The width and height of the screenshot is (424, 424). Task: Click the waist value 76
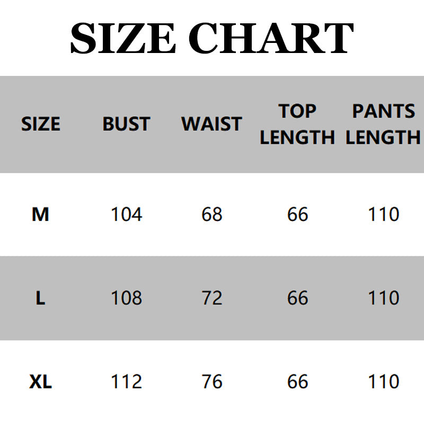pyautogui.click(x=212, y=382)
